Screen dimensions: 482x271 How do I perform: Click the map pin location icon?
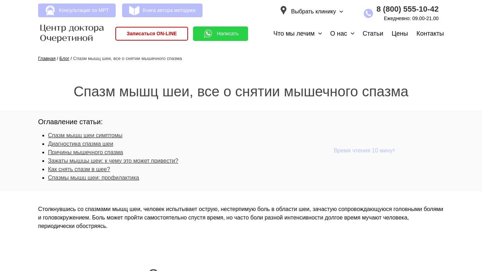(x=283, y=11)
